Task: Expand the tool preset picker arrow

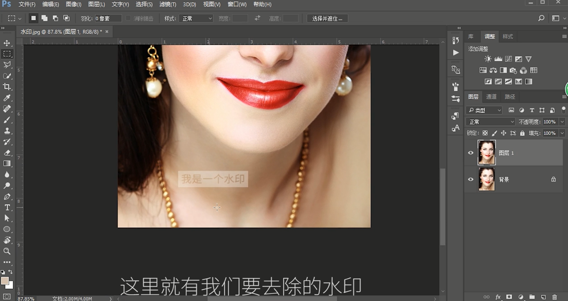Action: point(20,19)
